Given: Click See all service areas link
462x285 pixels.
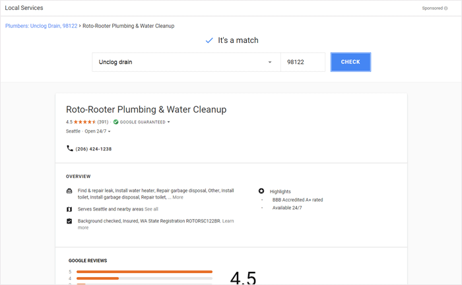Looking at the screenshot, I should (151, 208).
